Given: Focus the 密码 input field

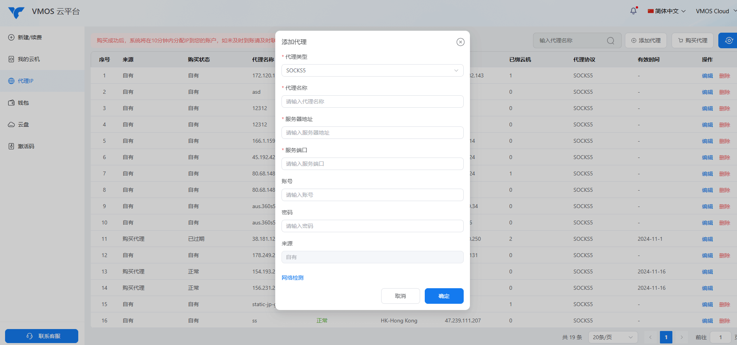Looking at the screenshot, I should tap(372, 226).
